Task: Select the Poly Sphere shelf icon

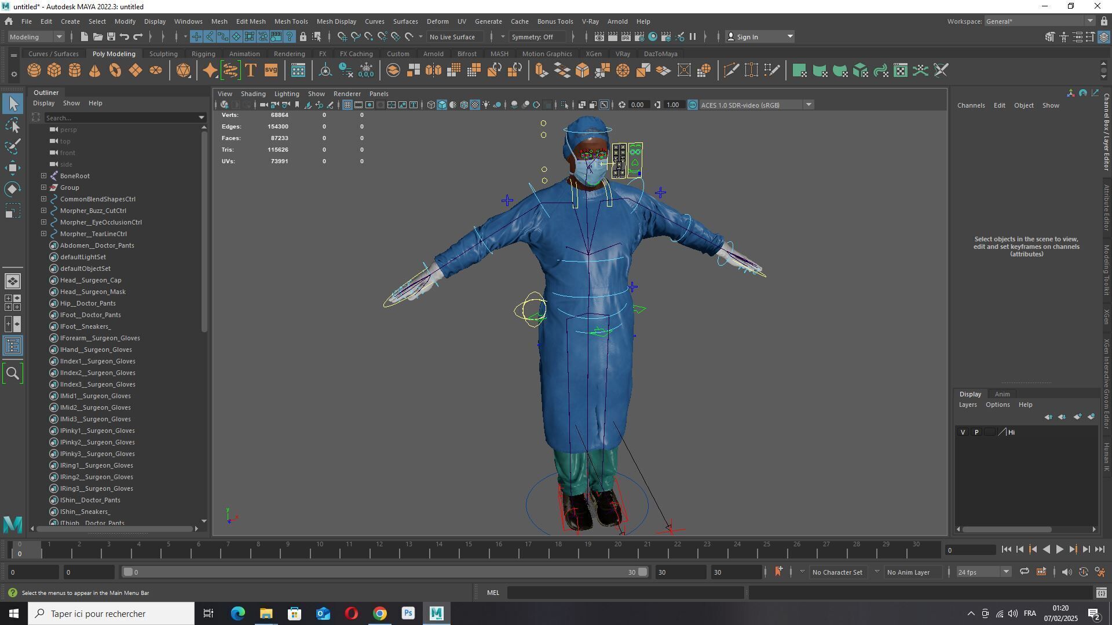Action: 34,71
